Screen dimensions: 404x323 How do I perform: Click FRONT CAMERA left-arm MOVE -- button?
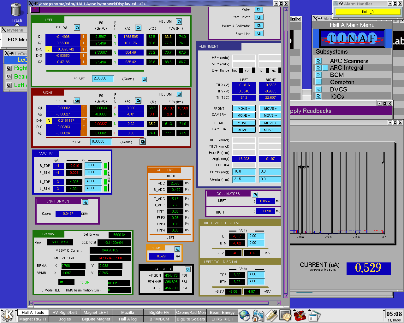tap(244, 115)
